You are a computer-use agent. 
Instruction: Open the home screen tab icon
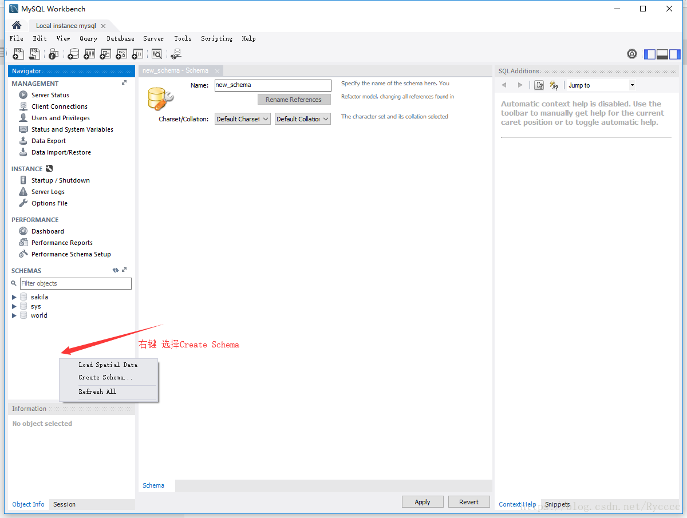click(x=17, y=25)
